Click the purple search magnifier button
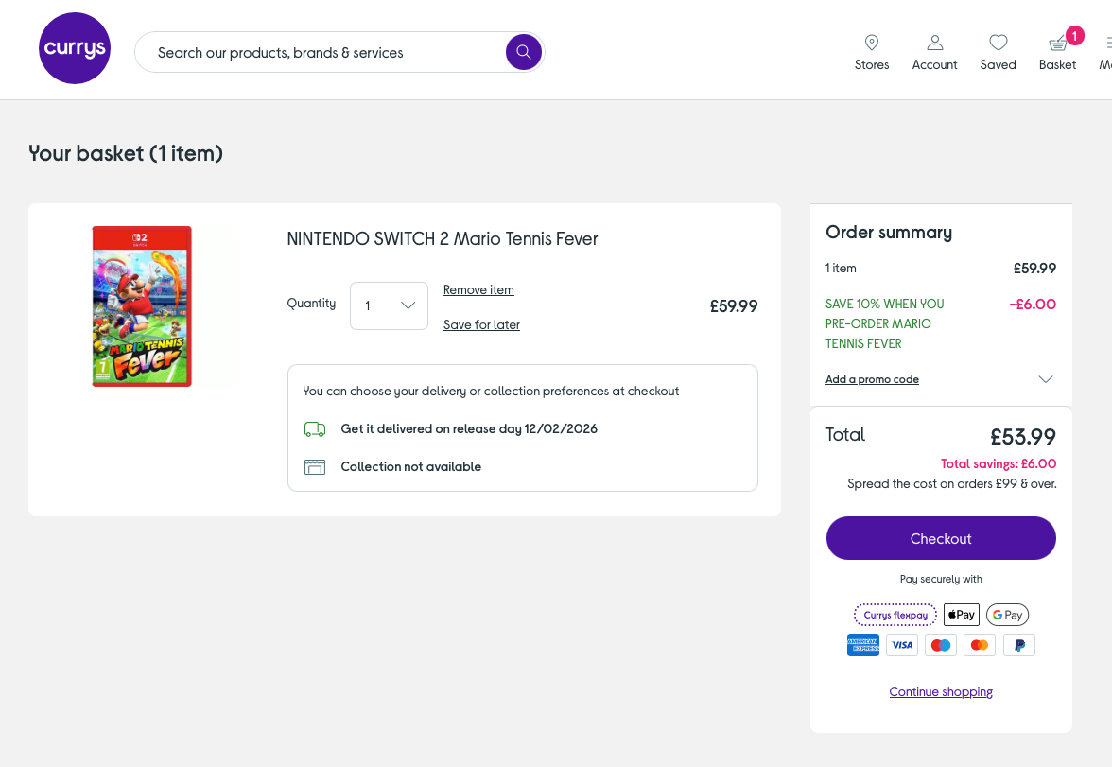Image resolution: width=1112 pixels, height=767 pixels. [524, 52]
